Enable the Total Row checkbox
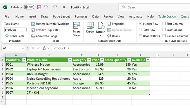This screenshot has width=190, height=108. pos(140,30)
